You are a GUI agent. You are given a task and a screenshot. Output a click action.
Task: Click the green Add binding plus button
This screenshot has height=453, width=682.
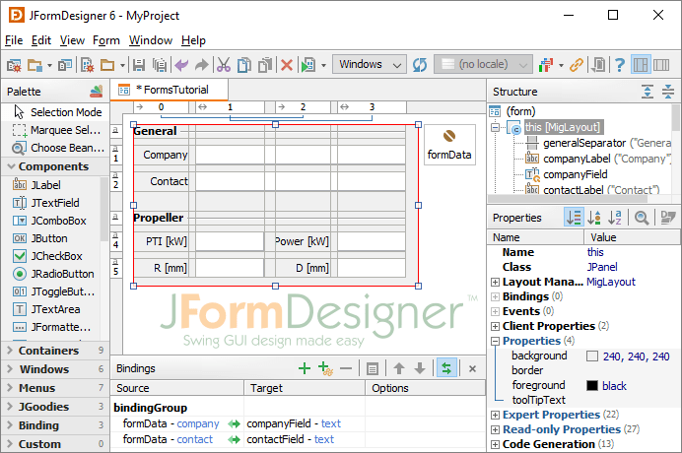305,368
